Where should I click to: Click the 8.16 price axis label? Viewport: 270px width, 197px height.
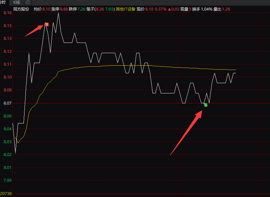tap(8, 13)
